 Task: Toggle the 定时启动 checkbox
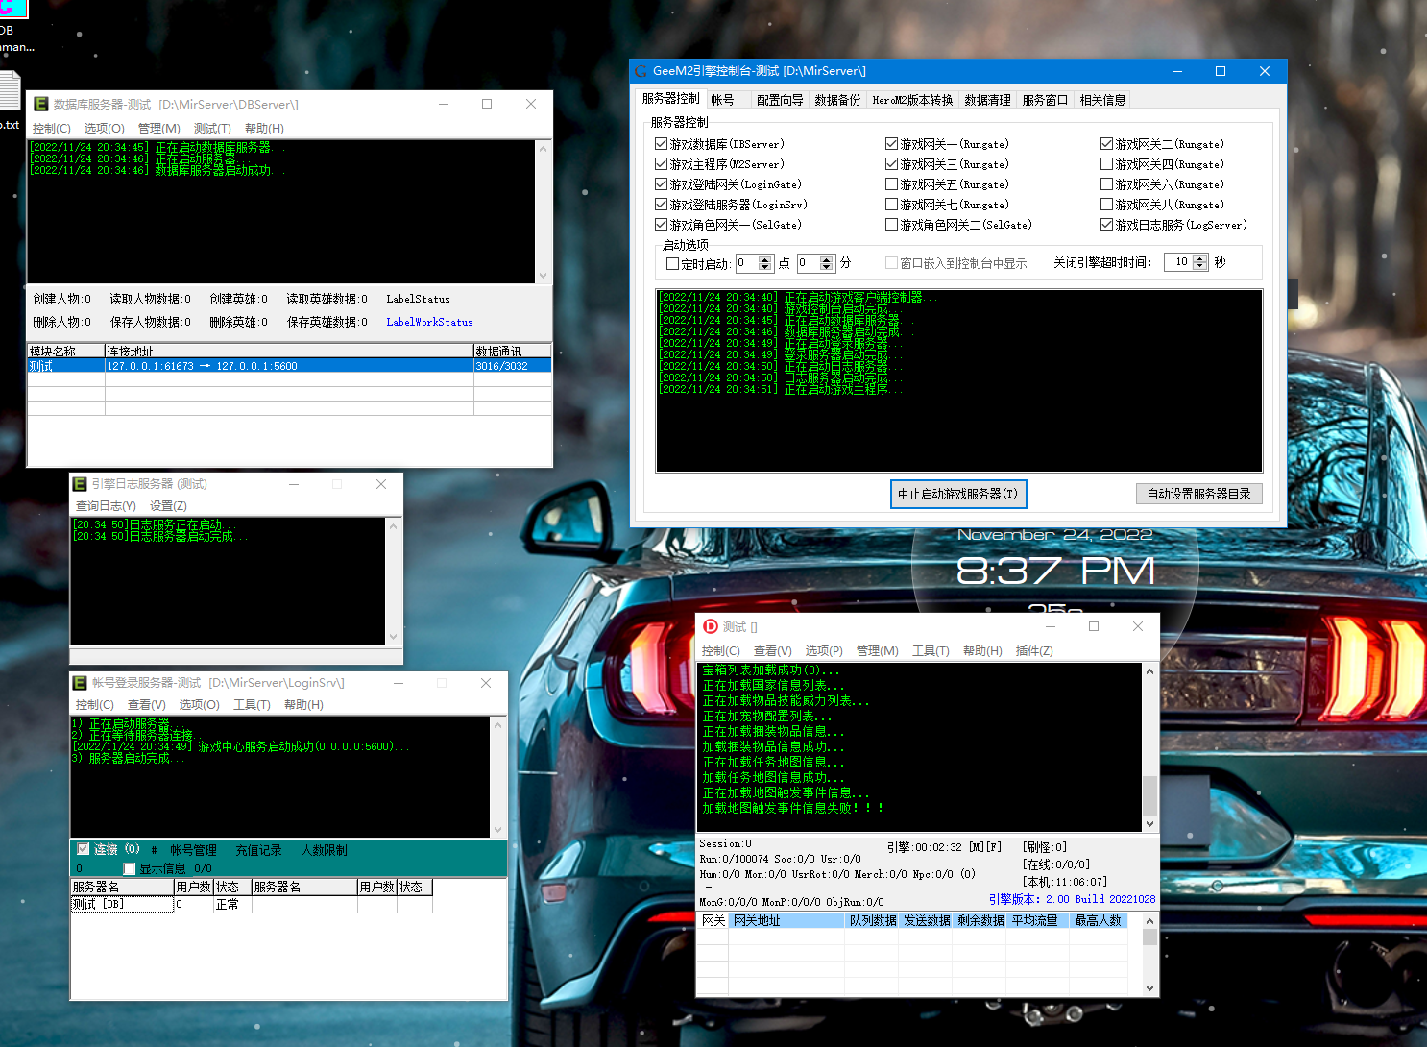[x=672, y=263]
